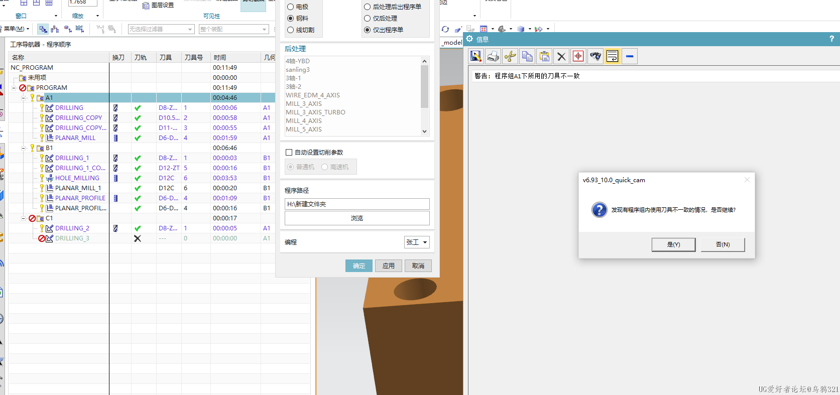Click the 取消 button

click(x=418, y=266)
